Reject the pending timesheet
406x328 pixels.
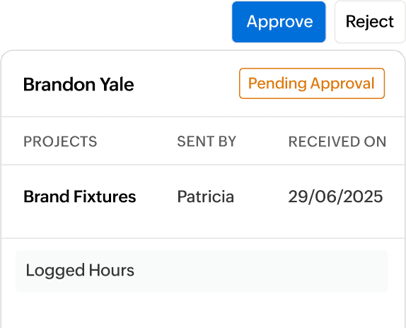(370, 22)
